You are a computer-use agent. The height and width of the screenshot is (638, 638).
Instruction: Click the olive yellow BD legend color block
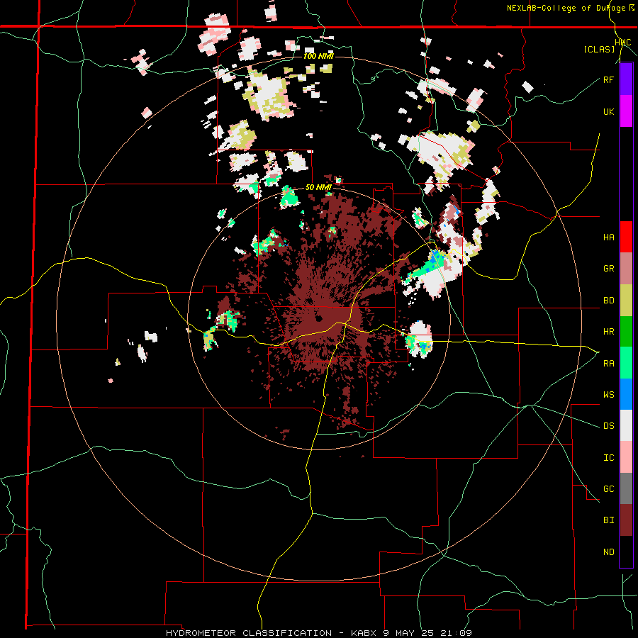pos(626,300)
